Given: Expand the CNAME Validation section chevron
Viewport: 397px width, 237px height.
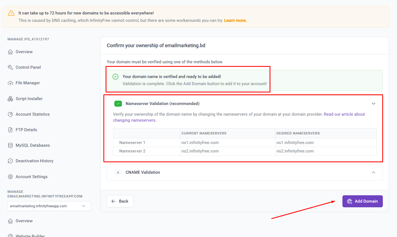Looking at the screenshot, I should [x=374, y=172].
